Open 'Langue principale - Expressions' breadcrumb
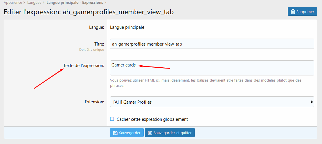This screenshot has width=322, height=144. tap(75, 3)
